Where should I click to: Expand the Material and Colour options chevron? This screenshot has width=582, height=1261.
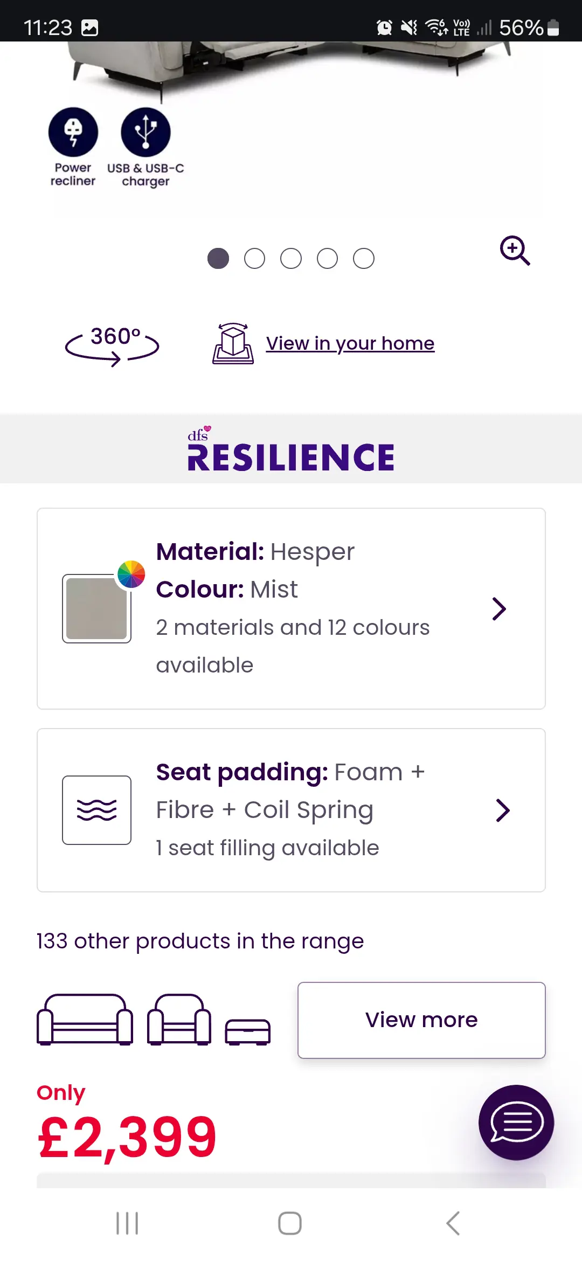tap(500, 609)
